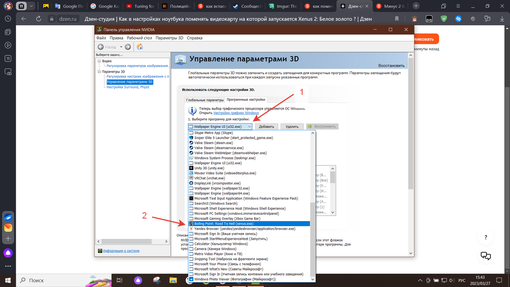Select Valve Steam (steamservice.exe) entry

[249, 148]
